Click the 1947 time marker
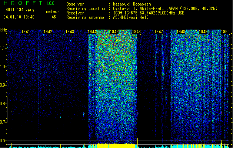The width and height of the screenshot is (233, 148). 159,32
